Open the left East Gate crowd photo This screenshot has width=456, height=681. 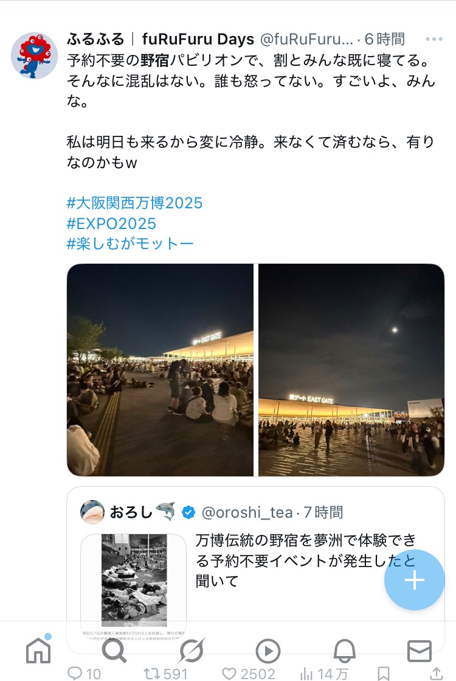coord(160,370)
